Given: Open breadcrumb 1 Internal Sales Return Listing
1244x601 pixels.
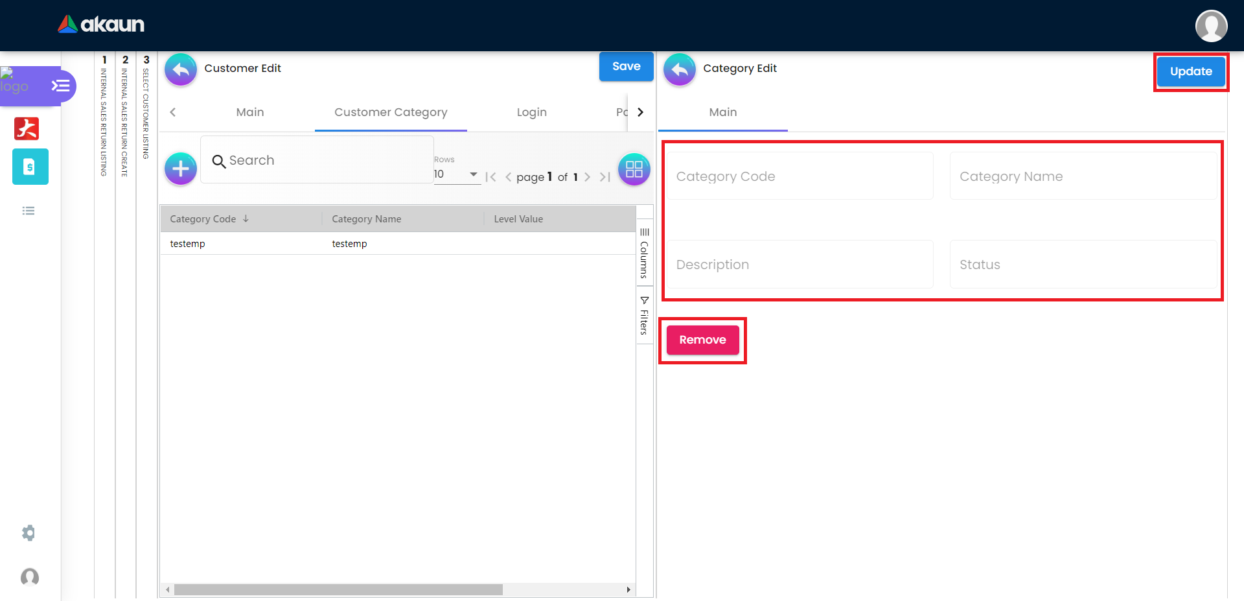Looking at the screenshot, I should 104,117.
